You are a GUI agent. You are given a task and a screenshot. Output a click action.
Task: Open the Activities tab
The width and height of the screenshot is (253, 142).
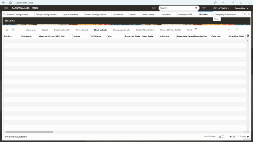[x=166, y=15]
